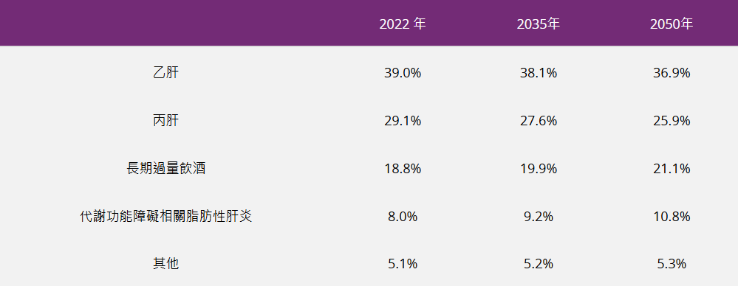The height and width of the screenshot is (286, 738).
Task: Click the 2050年 column header
Action: click(672, 24)
